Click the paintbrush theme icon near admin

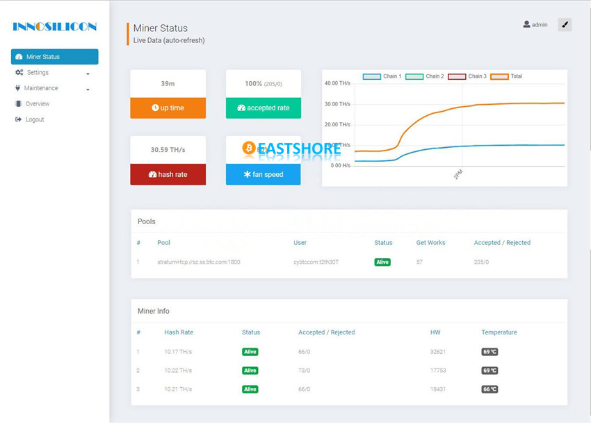565,25
